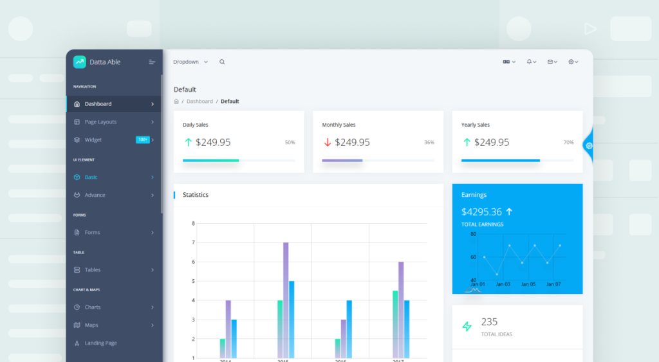This screenshot has width=659, height=362.
Task: Click the Dashboard home icon in sidebar
Action: pos(77,104)
